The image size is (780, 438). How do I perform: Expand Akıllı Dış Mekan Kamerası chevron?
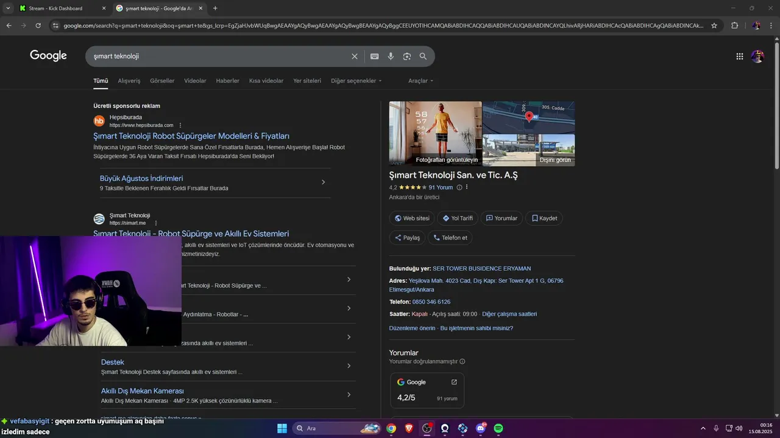point(349,395)
